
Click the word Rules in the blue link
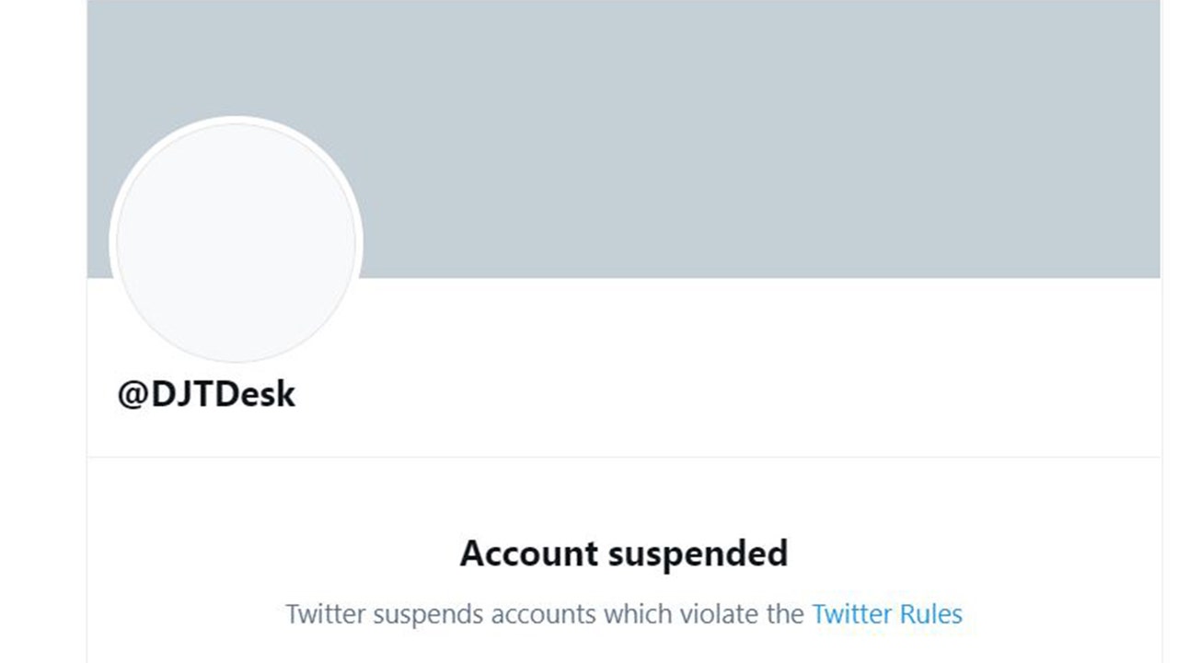[x=930, y=614]
